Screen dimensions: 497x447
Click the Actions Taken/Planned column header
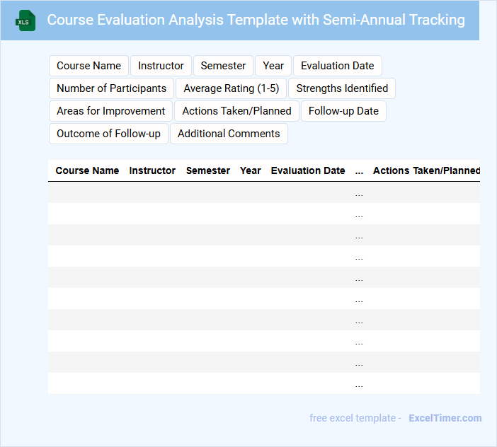click(x=426, y=170)
